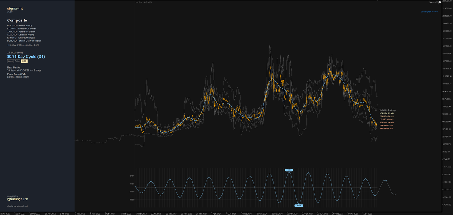Click the -3222 oscillator scale label
This screenshot has width=453, height=215.
pyautogui.click(x=131, y=200)
